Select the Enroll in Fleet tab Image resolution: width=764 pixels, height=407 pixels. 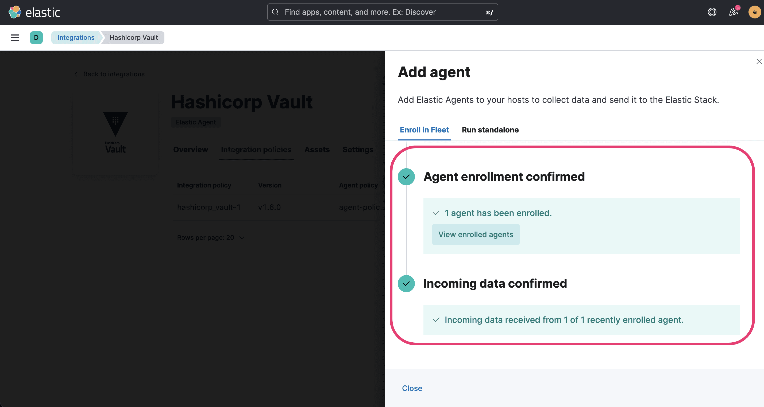tap(424, 130)
